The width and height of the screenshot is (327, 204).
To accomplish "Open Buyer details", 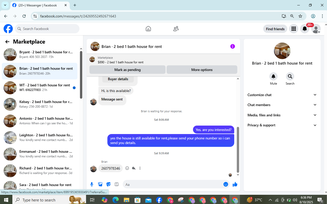I will click(118, 79).
